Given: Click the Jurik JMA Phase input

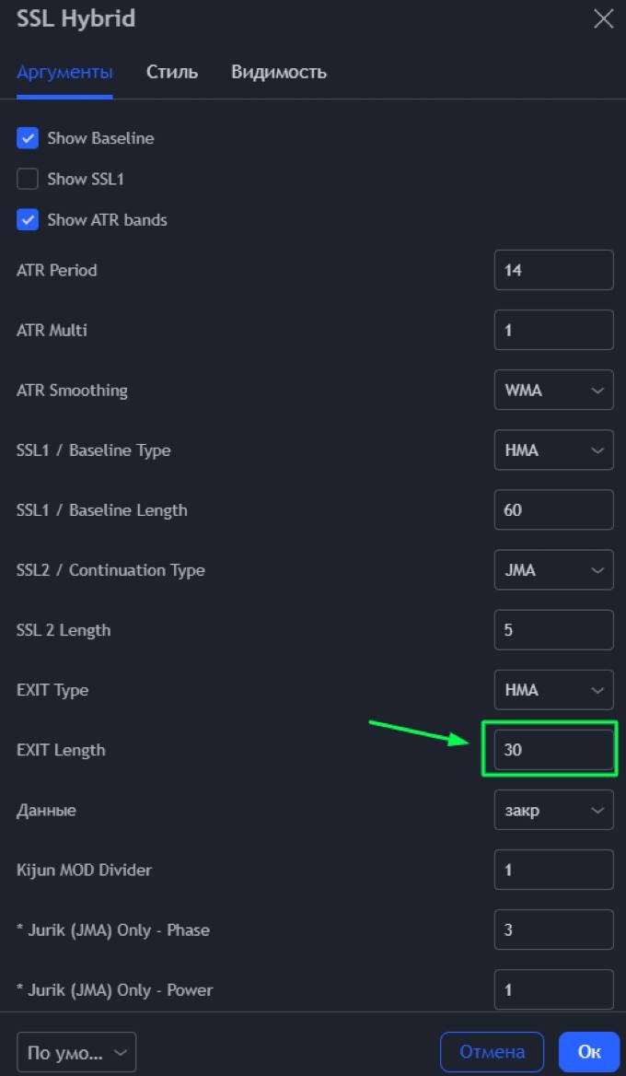Looking at the screenshot, I should (x=553, y=930).
